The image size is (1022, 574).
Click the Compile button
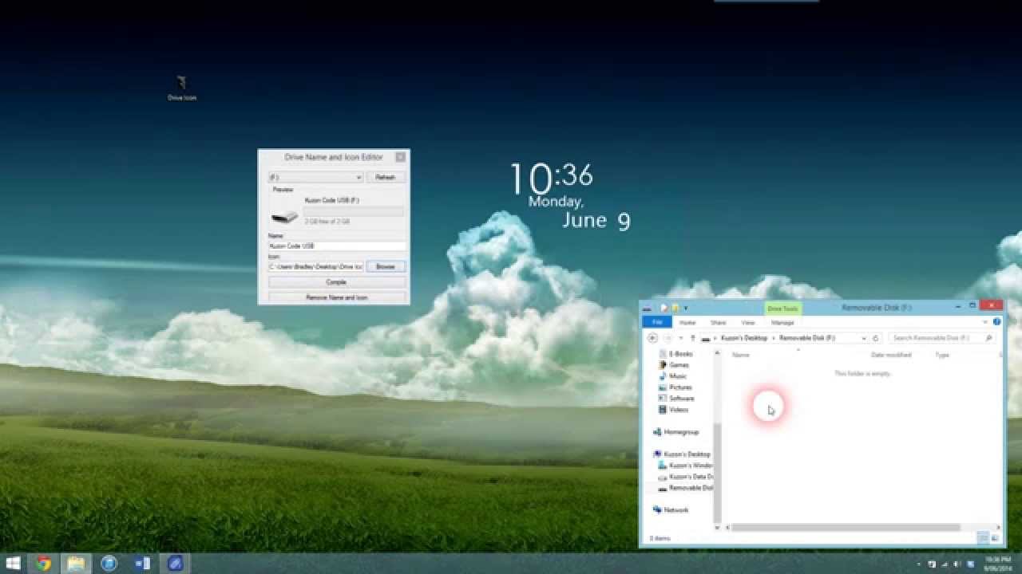pos(337,282)
